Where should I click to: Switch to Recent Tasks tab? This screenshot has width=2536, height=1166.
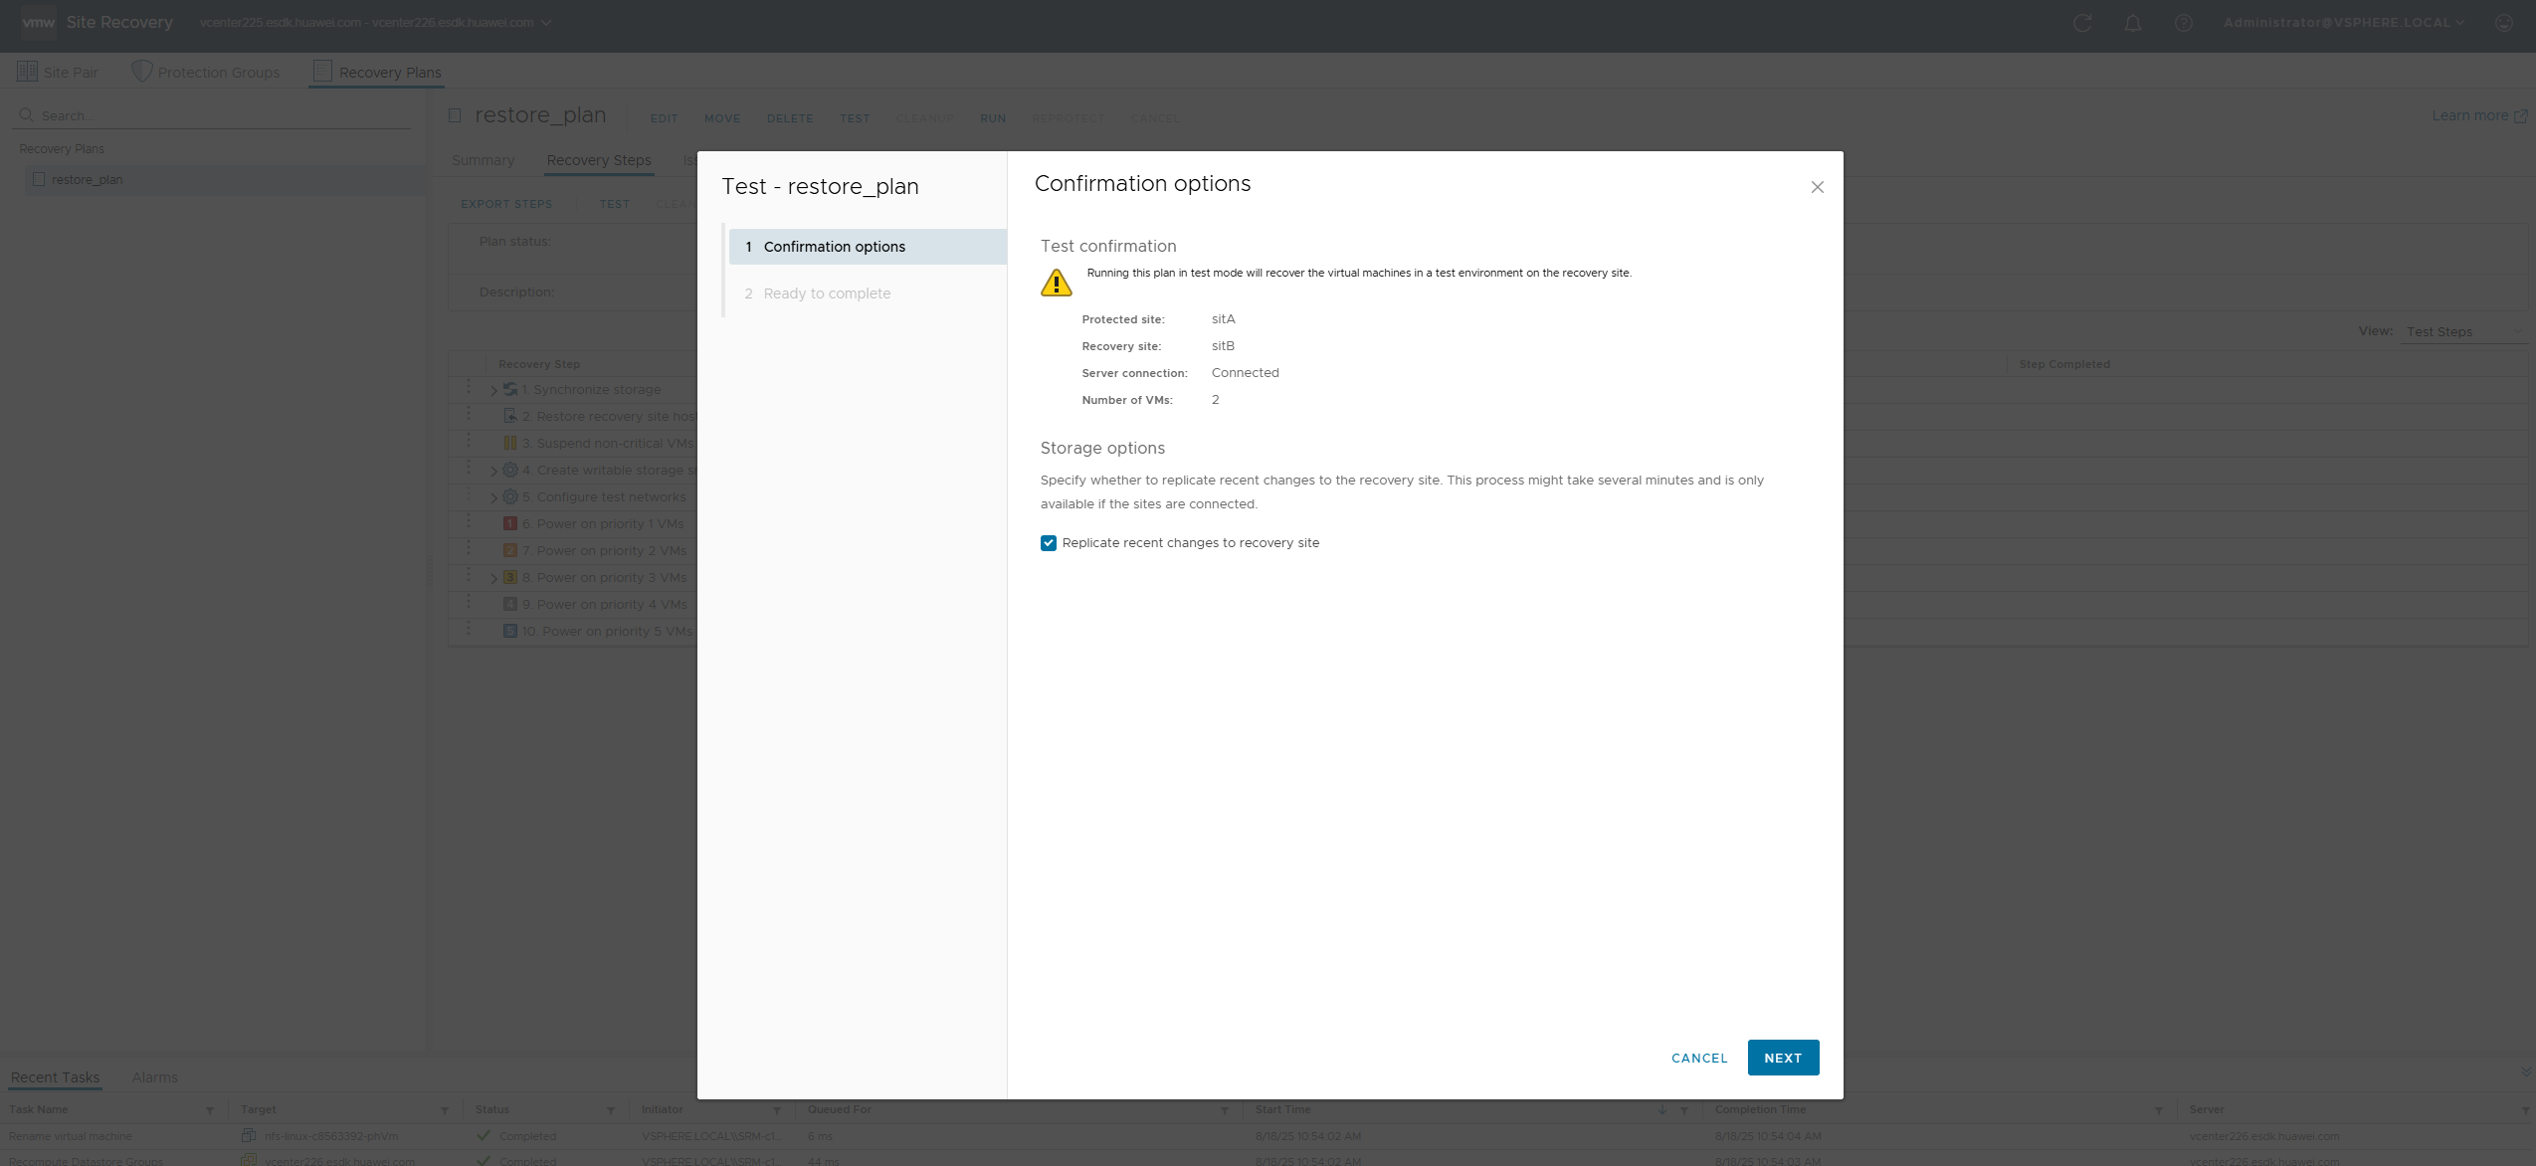tap(55, 1077)
